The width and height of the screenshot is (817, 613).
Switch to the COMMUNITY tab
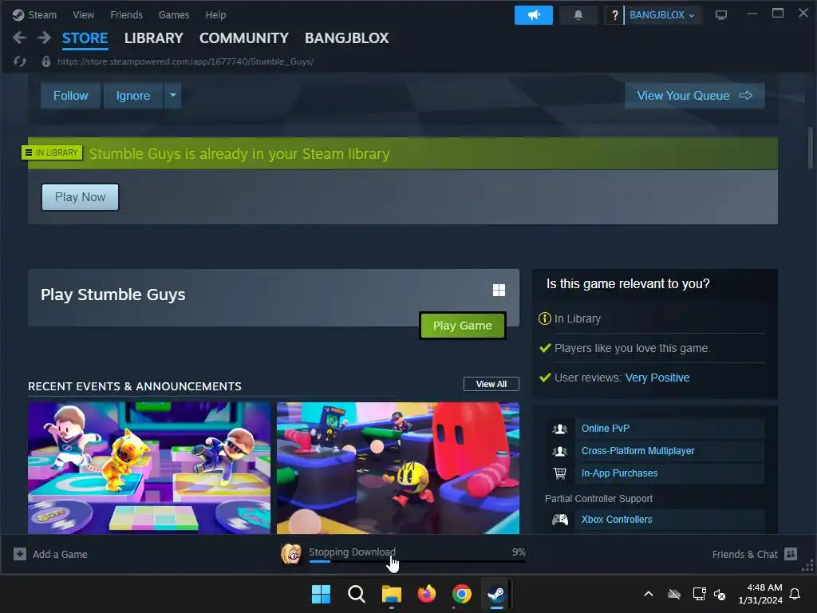coord(244,38)
